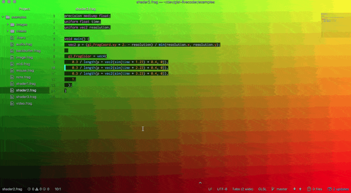The image size is (351, 193).
Task: Click the mouse.frag file icon
Action: coord(12,70)
